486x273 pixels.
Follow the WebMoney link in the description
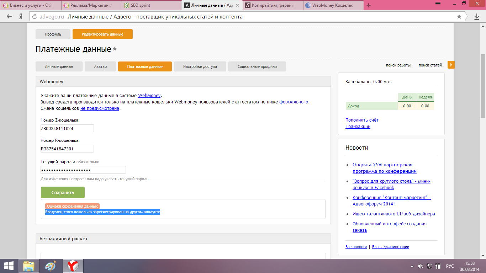(x=149, y=95)
